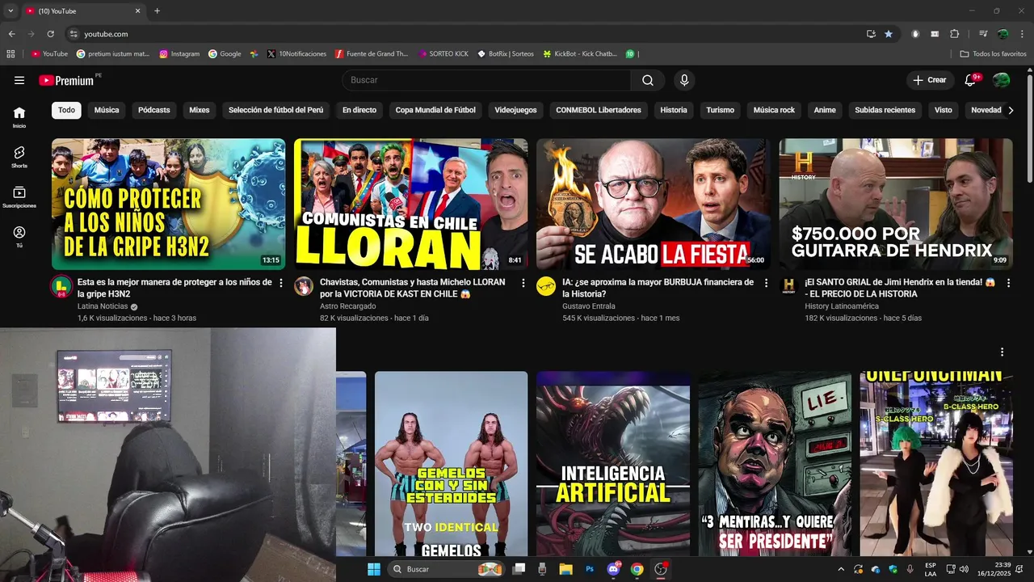This screenshot has height=582, width=1034.
Task: Open the 'IA: ¿se aproxima la mayor BURBUJA' title
Action: [x=658, y=288]
